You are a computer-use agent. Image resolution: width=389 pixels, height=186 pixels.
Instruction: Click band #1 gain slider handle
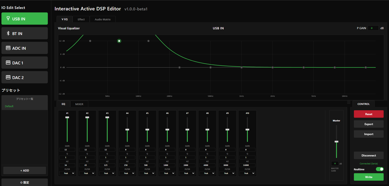[67, 117]
